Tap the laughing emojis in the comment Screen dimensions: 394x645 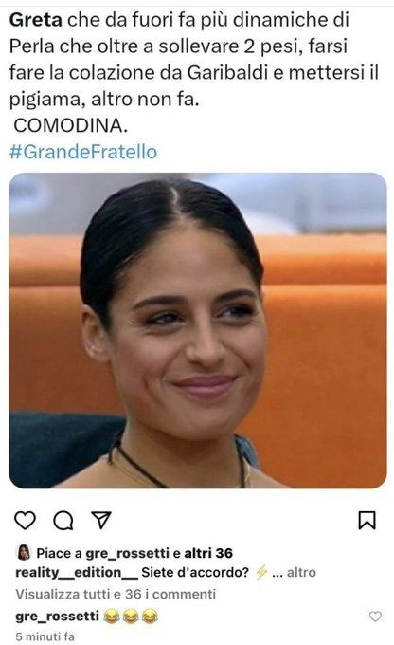click(x=131, y=617)
